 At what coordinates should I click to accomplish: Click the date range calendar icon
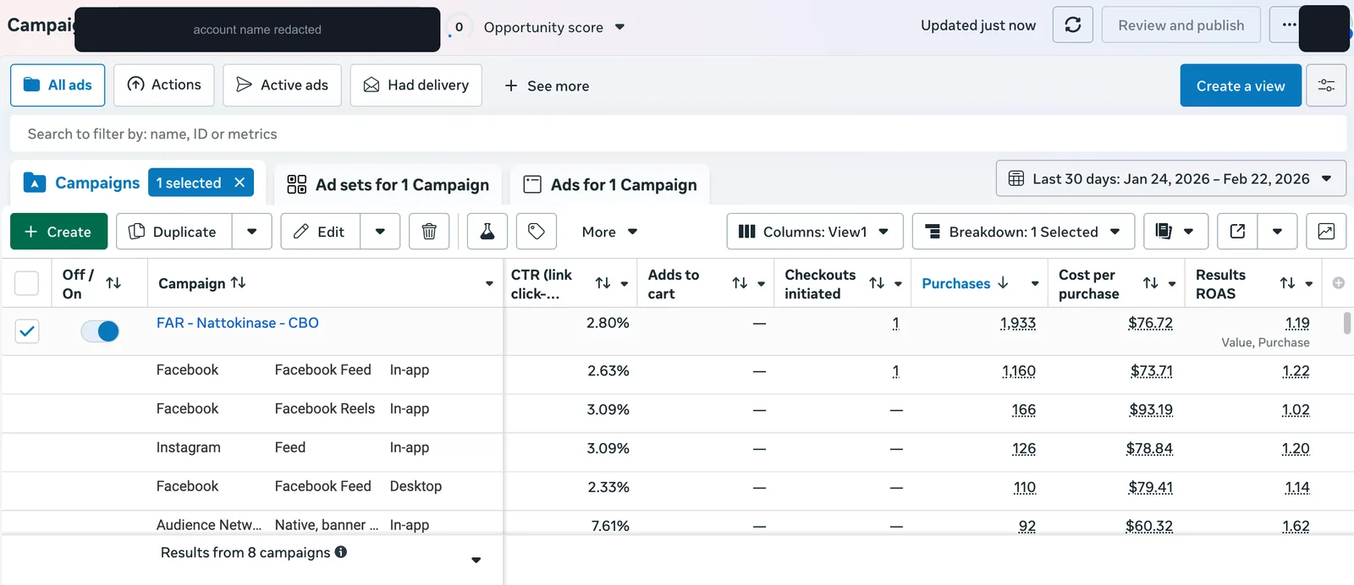[x=1016, y=179]
